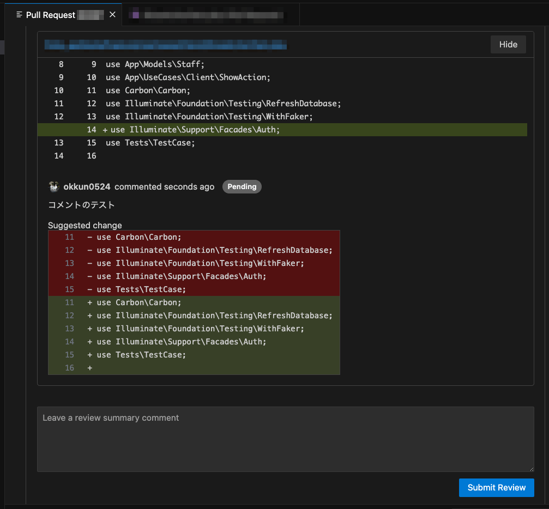Click the okkun0524 username

coord(87,187)
